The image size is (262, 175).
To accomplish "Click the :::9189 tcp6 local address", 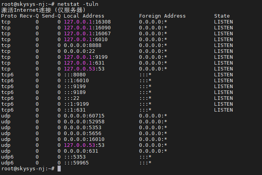I will coord(75,92).
